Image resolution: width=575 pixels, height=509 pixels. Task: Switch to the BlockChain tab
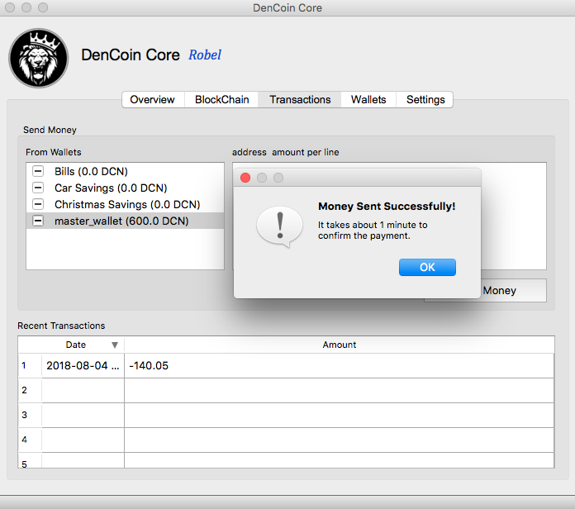tap(222, 100)
